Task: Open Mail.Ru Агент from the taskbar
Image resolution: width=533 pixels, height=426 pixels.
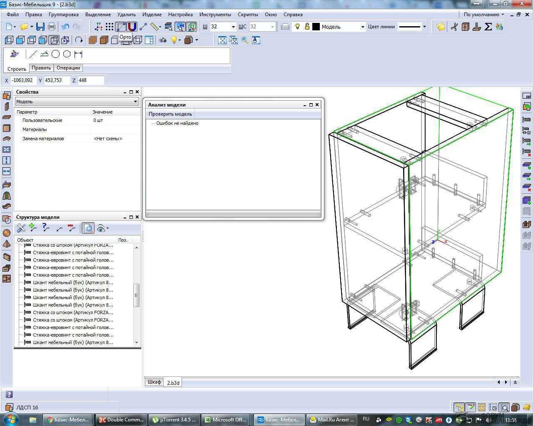Action: (x=332, y=419)
